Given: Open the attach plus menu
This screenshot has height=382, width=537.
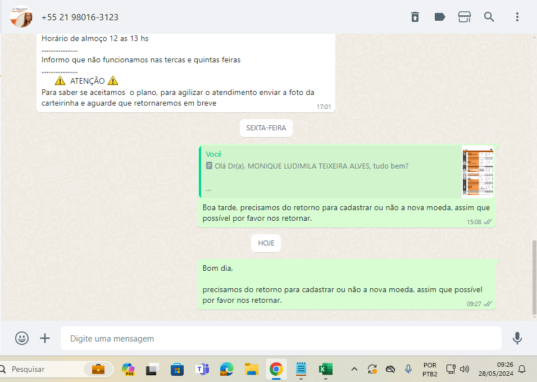Looking at the screenshot, I should click(x=45, y=338).
